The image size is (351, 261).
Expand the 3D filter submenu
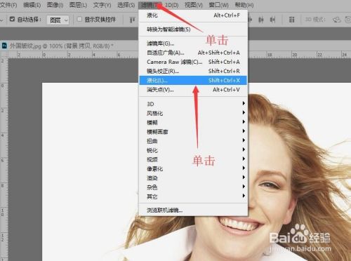tap(193, 104)
